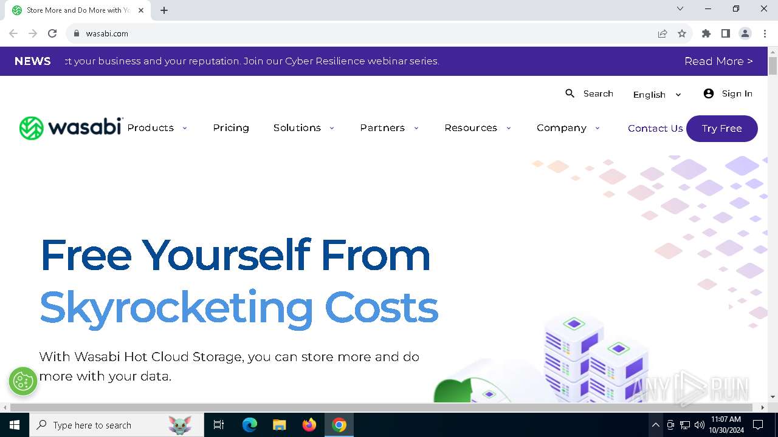Close the Wasabi browser tab
Image resolution: width=778 pixels, height=437 pixels.
click(141, 10)
